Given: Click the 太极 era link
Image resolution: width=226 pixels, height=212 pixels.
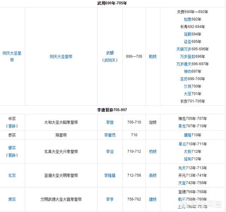Looking at the screenshot, I should (188, 152).
